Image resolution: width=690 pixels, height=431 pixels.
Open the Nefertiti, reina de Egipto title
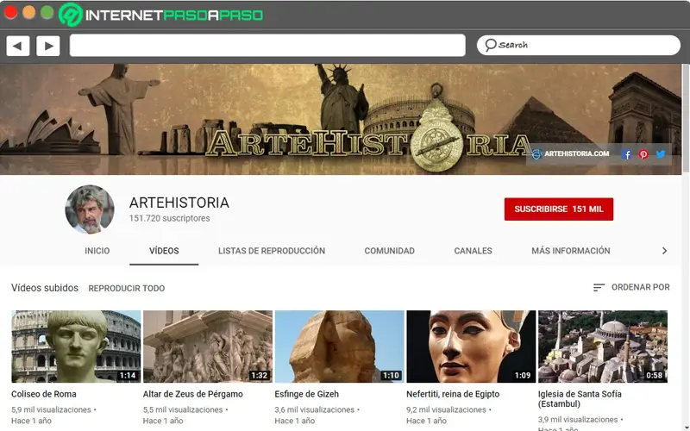pyautogui.click(x=453, y=394)
